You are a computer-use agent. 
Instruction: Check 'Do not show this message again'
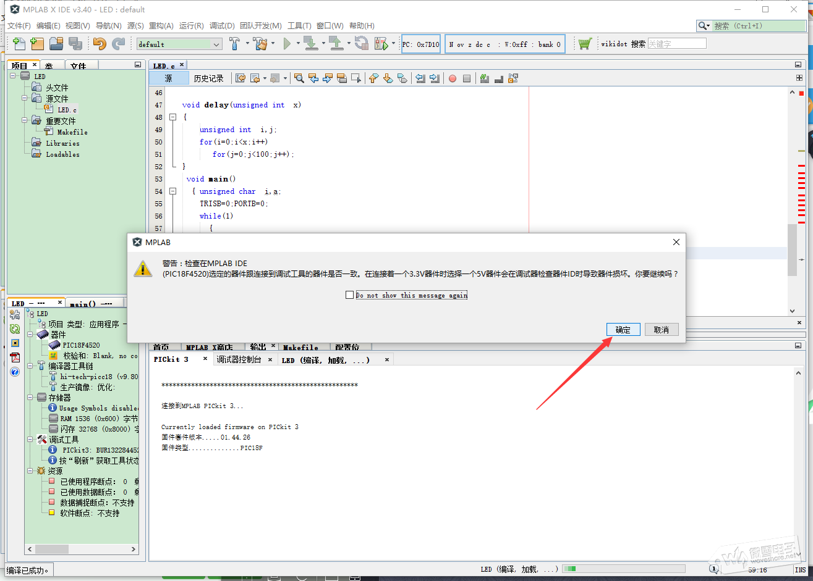pos(350,295)
